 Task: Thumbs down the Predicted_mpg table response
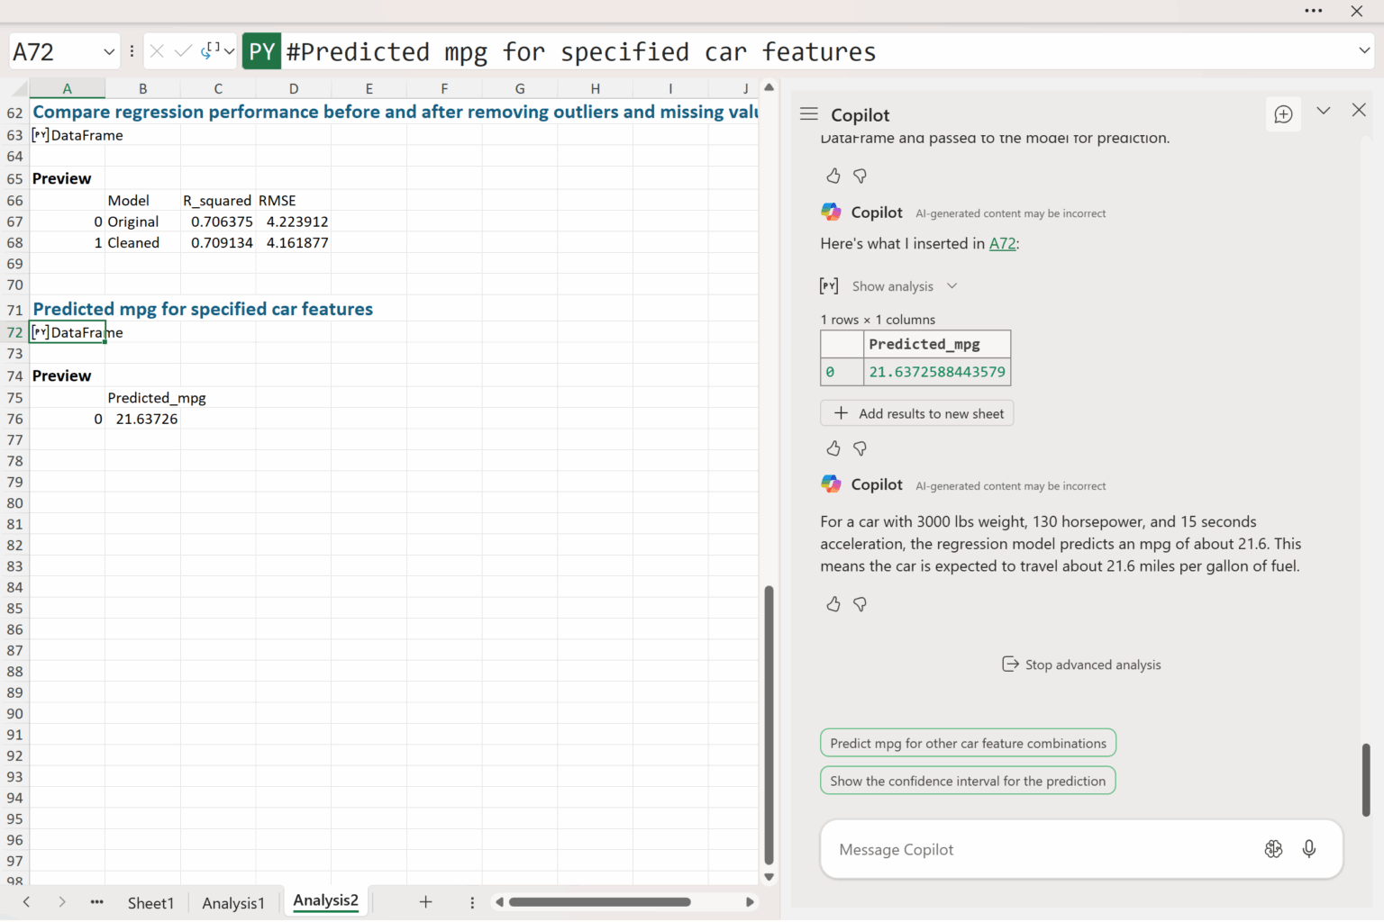point(860,448)
